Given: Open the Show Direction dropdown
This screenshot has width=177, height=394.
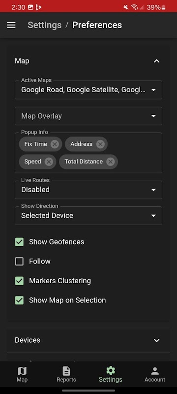Looking at the screenshot, I should pyautogui.click(x=88, y=216).
